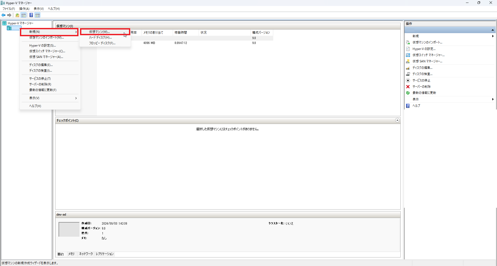Select the 4096 MB memory cell

149,43
